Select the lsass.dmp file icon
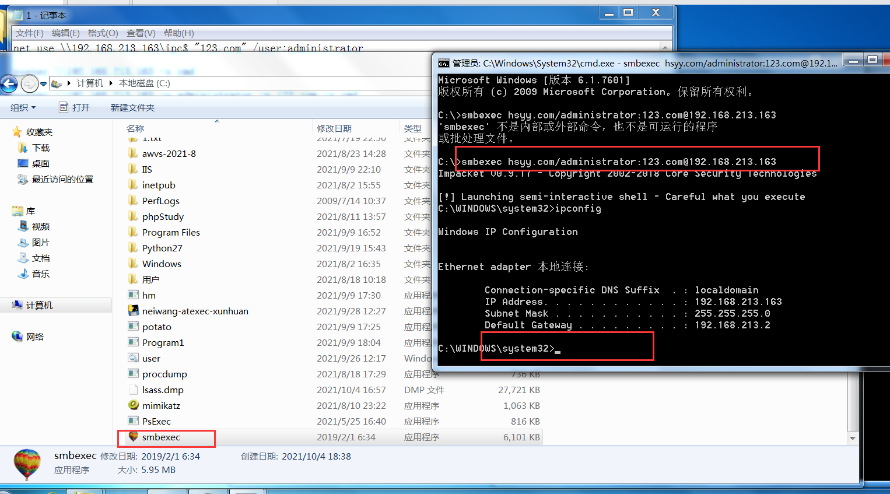The image size is (890, 494). (x=134, y=390)
